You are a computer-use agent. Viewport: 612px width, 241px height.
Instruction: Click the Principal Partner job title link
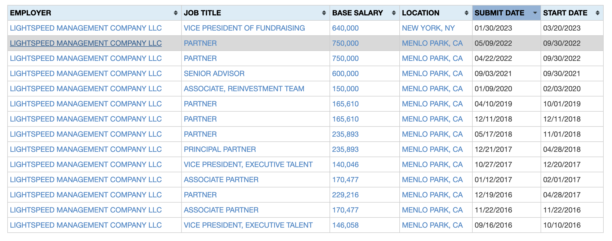pos(220,149)
